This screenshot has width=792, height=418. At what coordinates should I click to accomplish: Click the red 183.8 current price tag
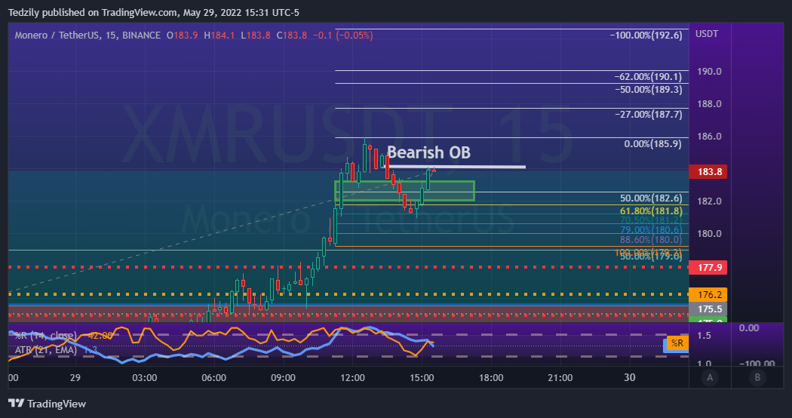tap(708, 172)
